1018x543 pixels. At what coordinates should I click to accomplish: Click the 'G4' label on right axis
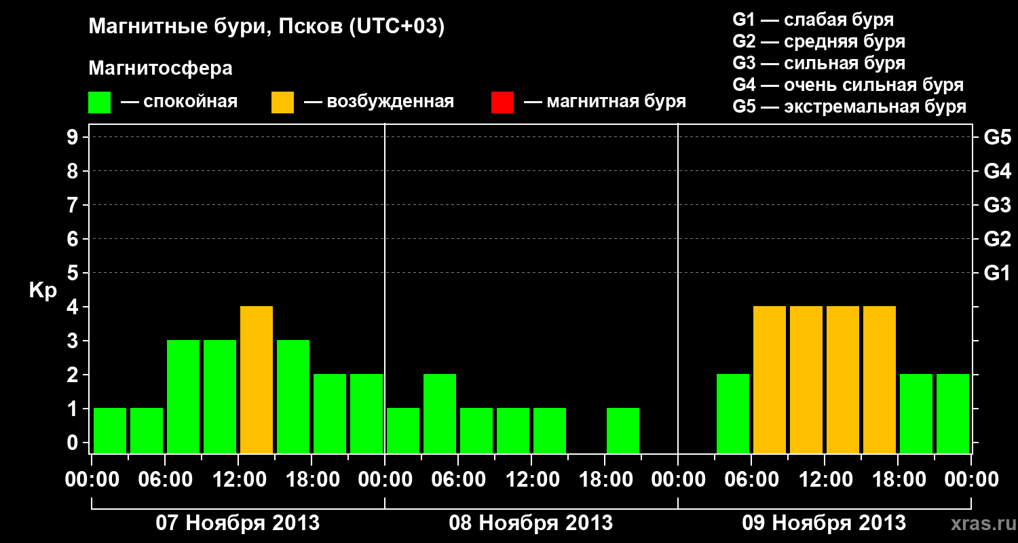pos(998,172)
